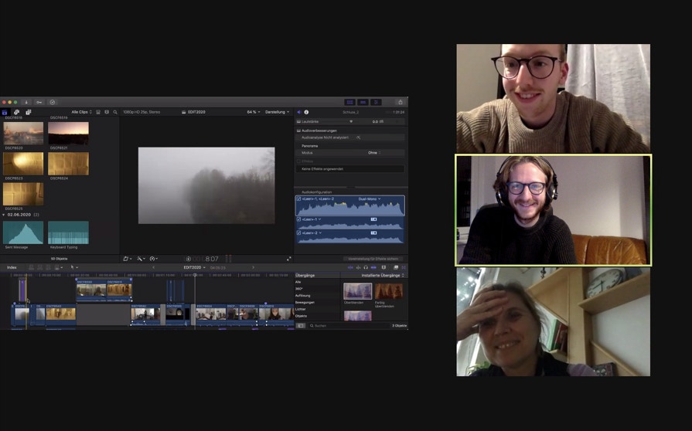Select the Keyboard Typing audio clip thumbnail

(68, 233)
